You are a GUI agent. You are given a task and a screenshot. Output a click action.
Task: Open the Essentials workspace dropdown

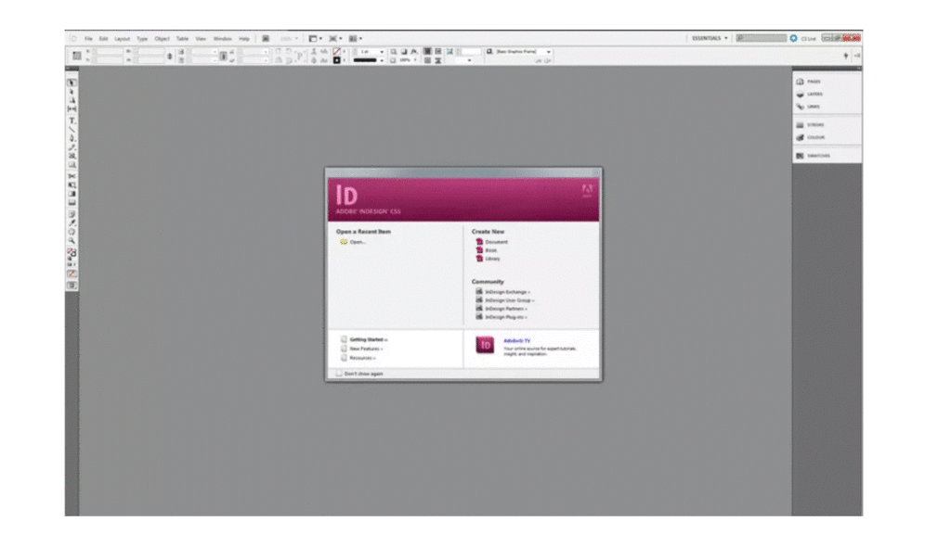(710, 38)
